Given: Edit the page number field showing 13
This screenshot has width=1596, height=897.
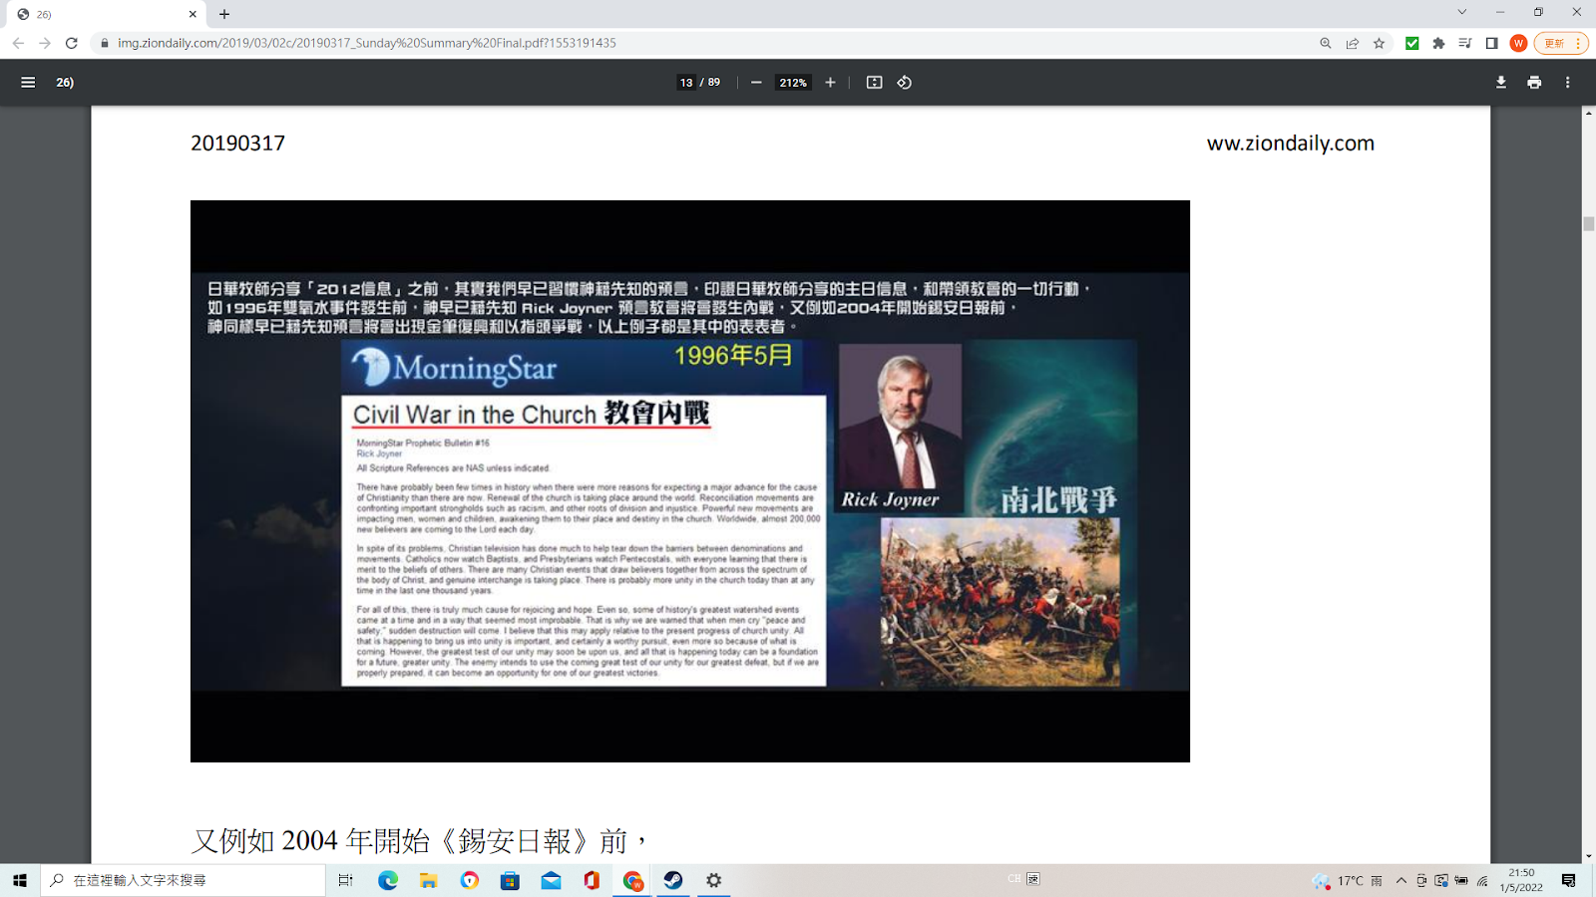Looking at the screenshot, I should 686,83.
